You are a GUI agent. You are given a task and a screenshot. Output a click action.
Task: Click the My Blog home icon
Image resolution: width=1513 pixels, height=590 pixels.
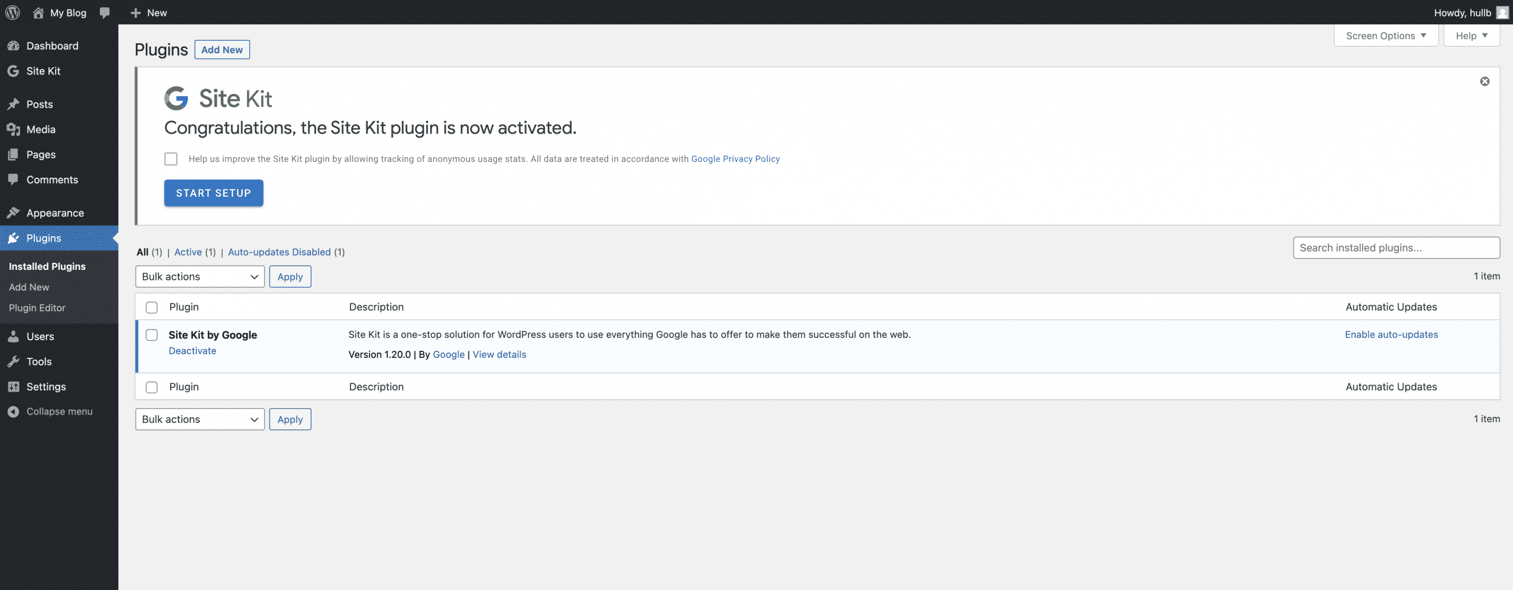pyautogui.click(x=38, y=12)
